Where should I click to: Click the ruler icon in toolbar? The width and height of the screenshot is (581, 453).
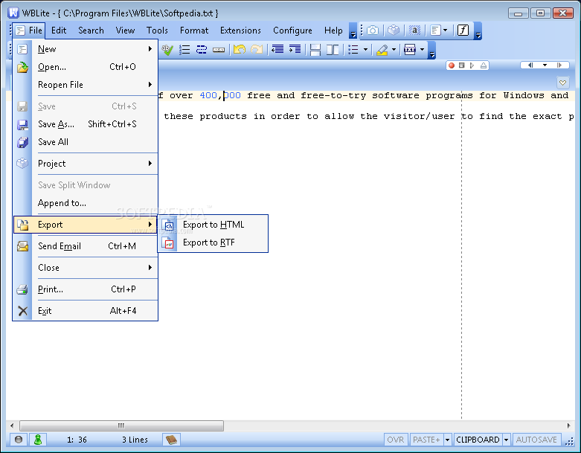219,50
